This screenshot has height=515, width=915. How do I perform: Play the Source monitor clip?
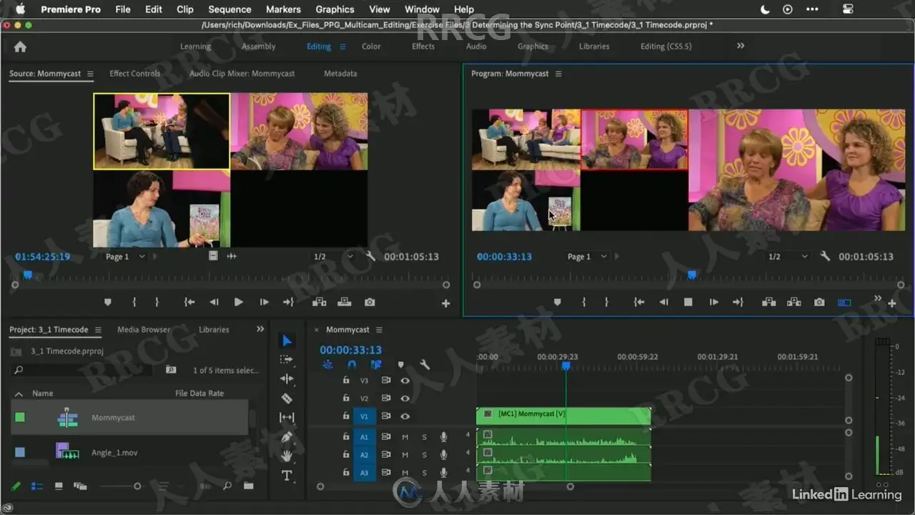pyautogui.click(x=239, y=303)
